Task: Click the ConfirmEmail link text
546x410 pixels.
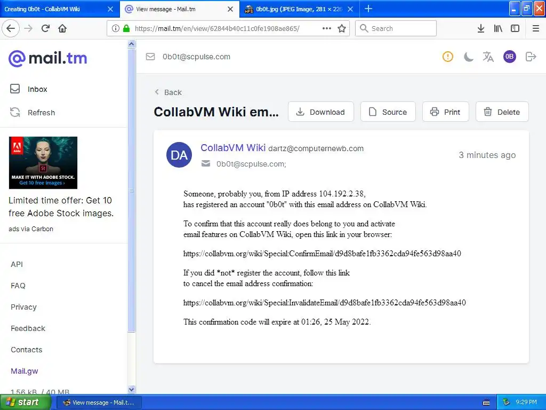Action: 322,254
